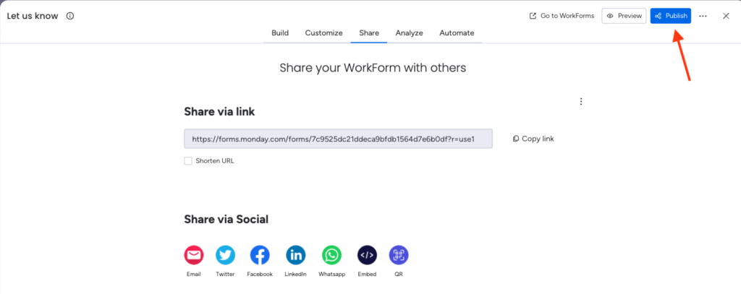Click the Email share icon
Screen dimensions: 741x294
[x=193, y=255]
